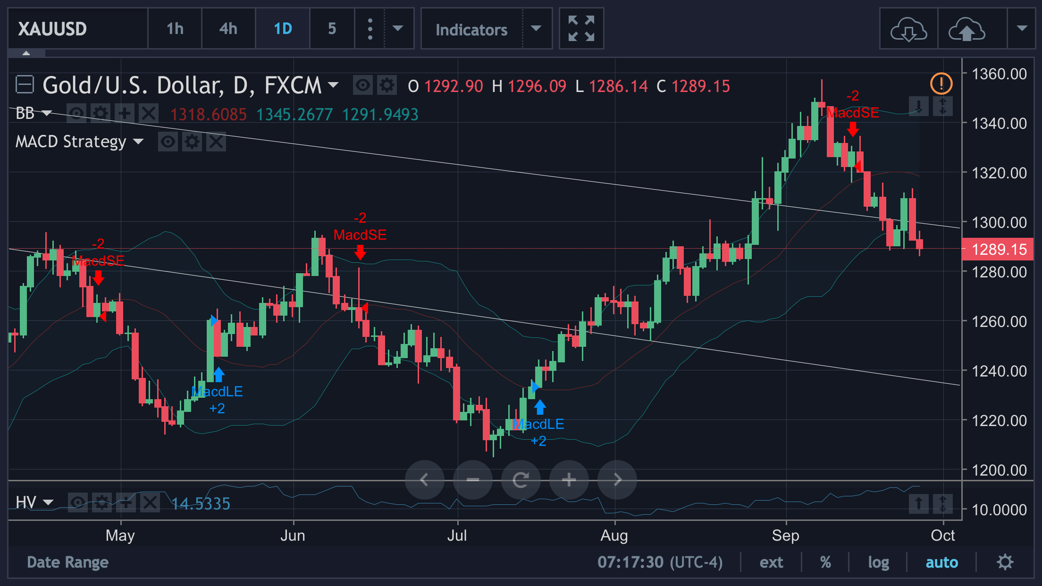Expand the save layout dropdown arrow
The height and width of the screenshot is (586, 1042).
[1022, 29]
